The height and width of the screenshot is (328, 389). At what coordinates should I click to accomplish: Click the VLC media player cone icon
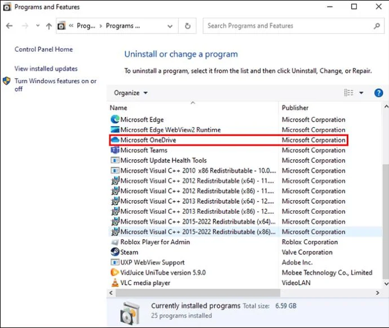coord(115,282)
